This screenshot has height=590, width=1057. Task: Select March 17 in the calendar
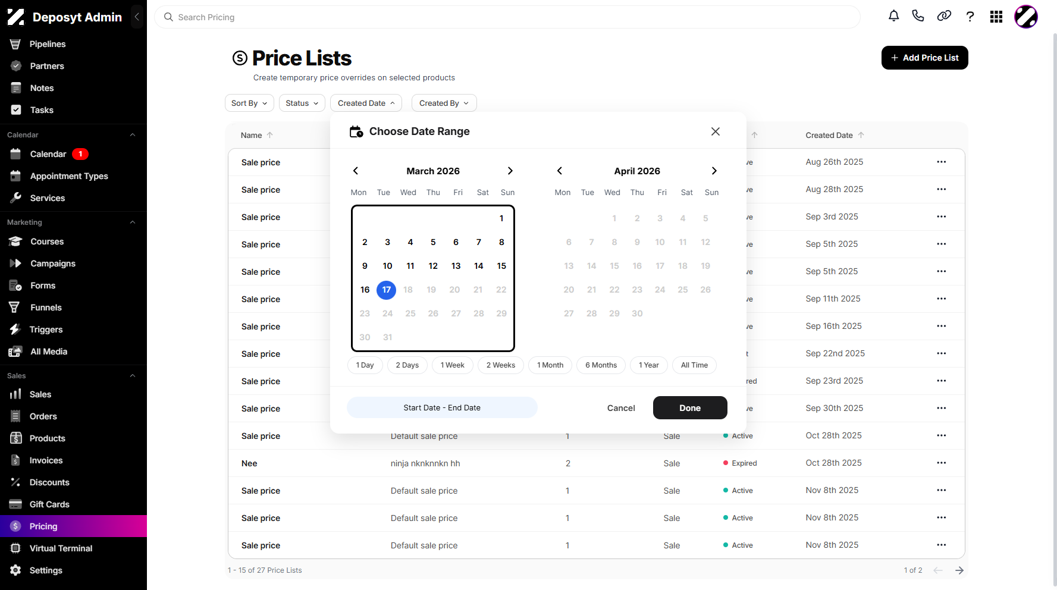387,290
